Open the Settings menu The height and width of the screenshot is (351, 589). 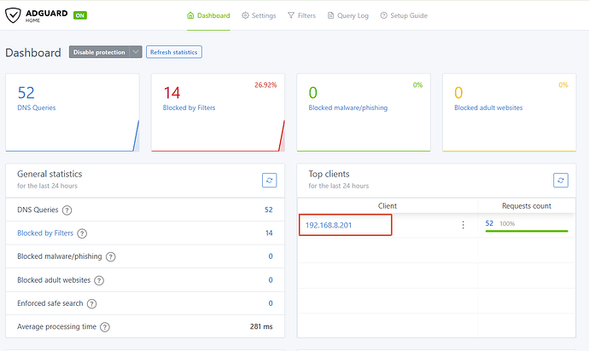click(x=259, y=15)
